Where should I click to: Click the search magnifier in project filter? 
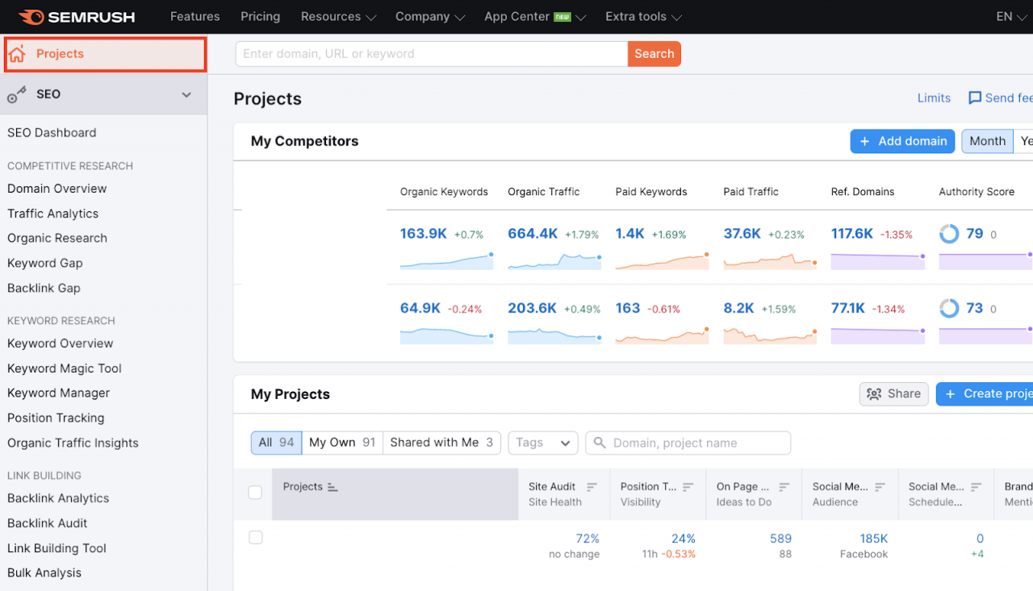tap(600, 443)
